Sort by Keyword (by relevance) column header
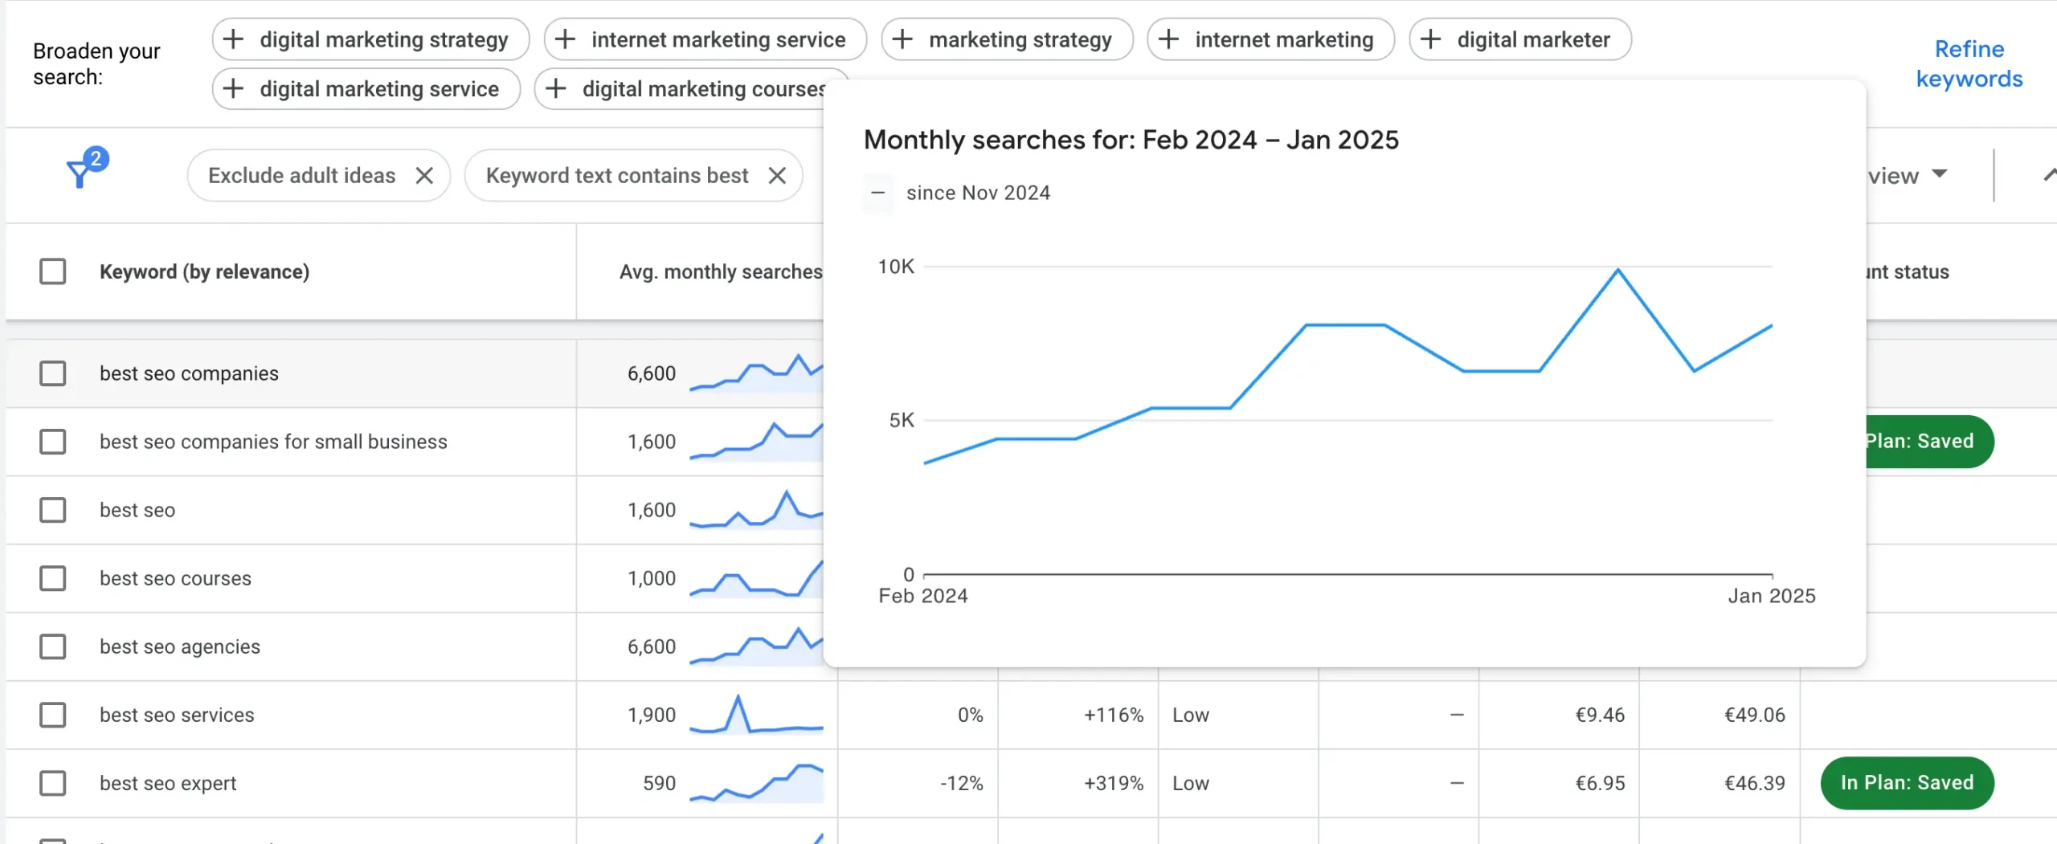The height and width of the screenshot is (844, 2057). tap(204, 271)
